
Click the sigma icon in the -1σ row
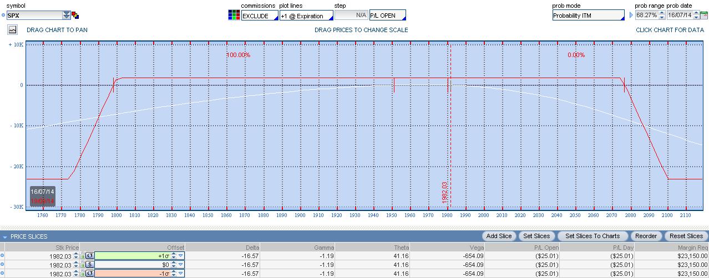89,274
